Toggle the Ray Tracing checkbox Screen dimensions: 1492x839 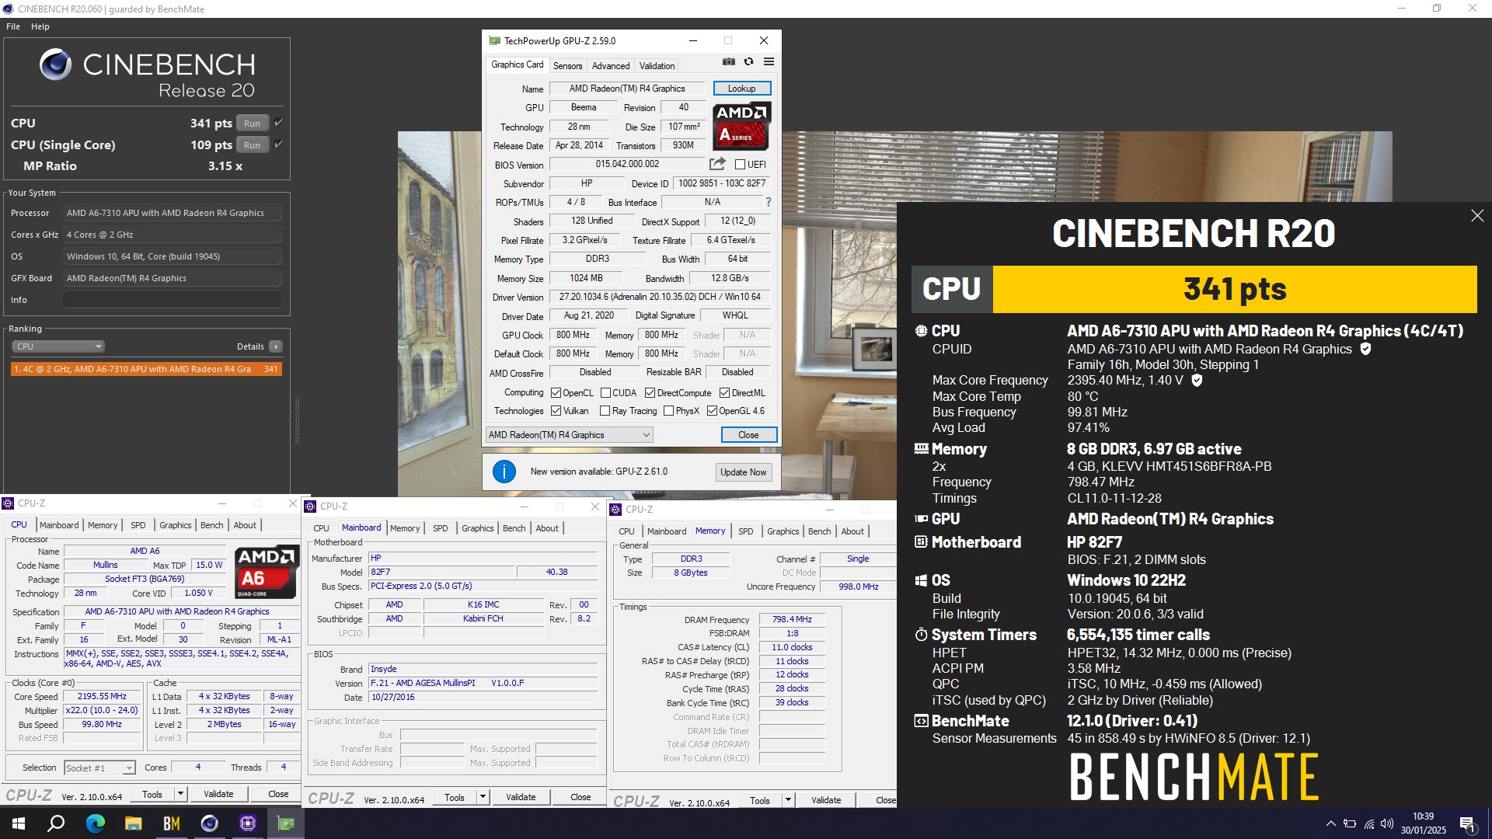(x=605, y=410)
